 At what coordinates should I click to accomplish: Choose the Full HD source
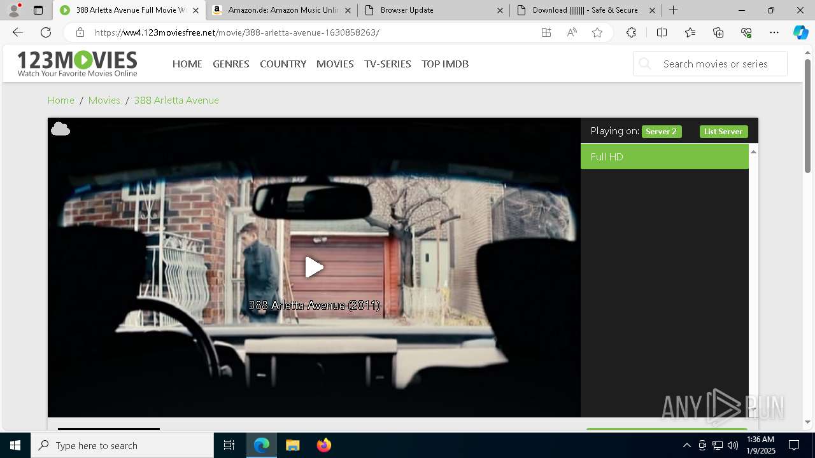coord(664,156)
